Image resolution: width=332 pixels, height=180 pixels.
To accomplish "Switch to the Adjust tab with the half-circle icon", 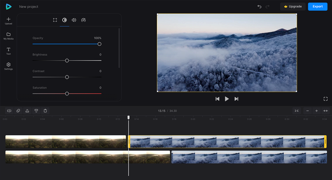I will point(64,20).
